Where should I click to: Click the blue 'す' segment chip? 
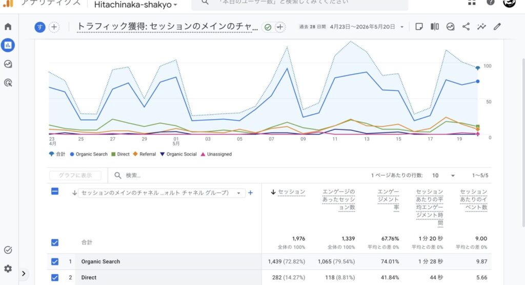40,27
